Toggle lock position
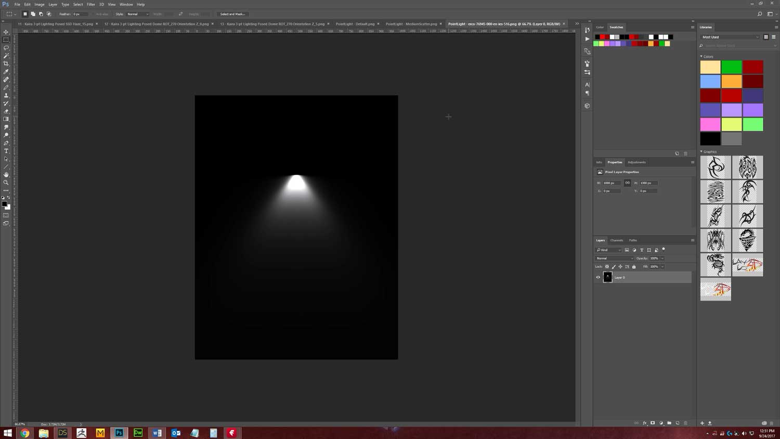 (x=620, y=267)
